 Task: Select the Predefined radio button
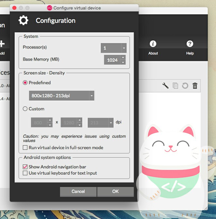click(25, 83)
